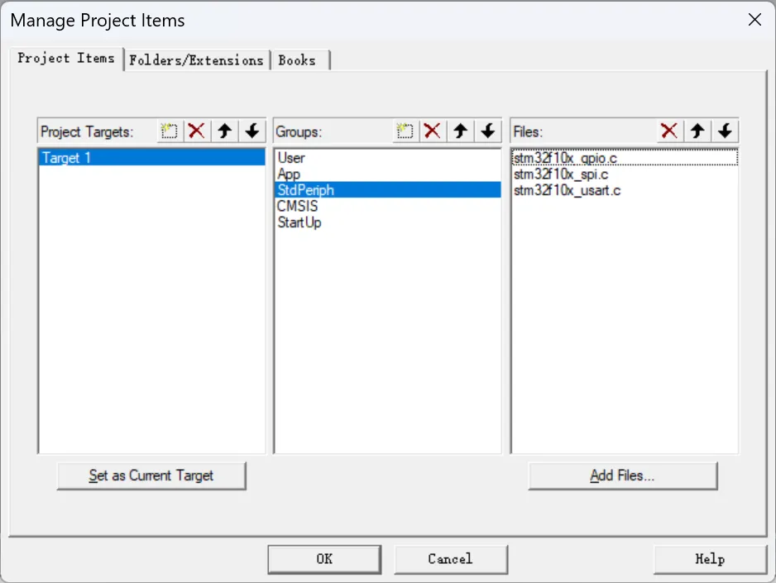The width and height of the screenshot is (776, 583).
Task: Move project target down
Action: click(x=252, y=131)
